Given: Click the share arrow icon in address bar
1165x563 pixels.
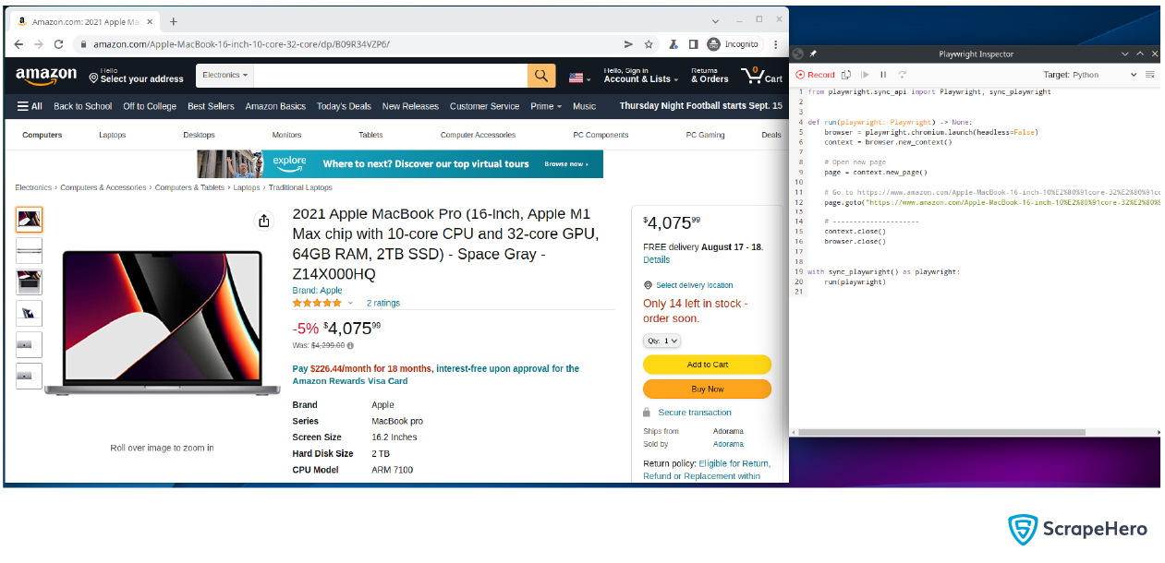Looking at the screenshot, I should point(629,44).
